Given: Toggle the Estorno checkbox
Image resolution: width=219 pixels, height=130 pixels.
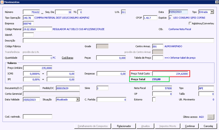Looking at the screenshot, I should pyautogui.click(x=154, y=99).
